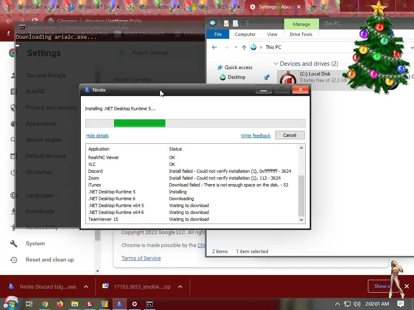
Task: Select the iTunes row in application list
Action: pyautogui.click(x=192, y=185)
